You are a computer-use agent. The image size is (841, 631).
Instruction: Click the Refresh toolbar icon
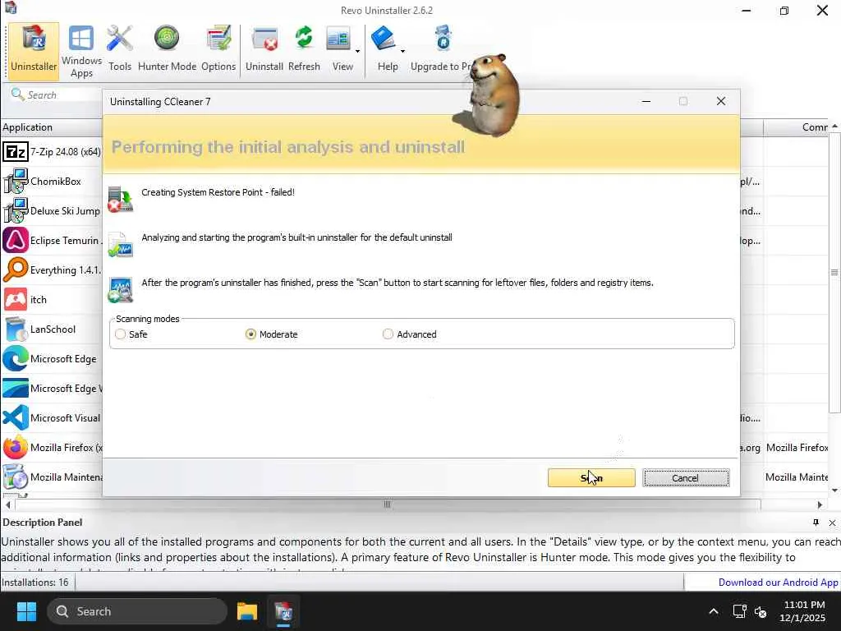click(x=304, y=49)
